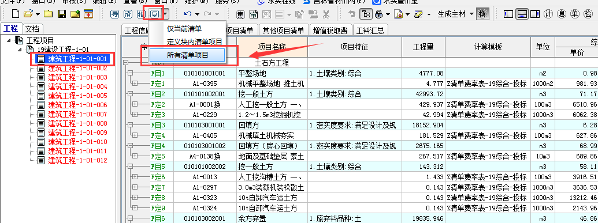598x223 pixels.
Task: Collapse the 目1 平整场地 row
Action: (x=130, y=73)
